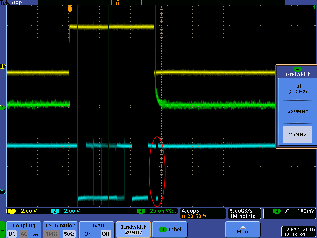
Task: Click the channel 4 badge in Bandwidth panel
Action: tap(297, 69)
